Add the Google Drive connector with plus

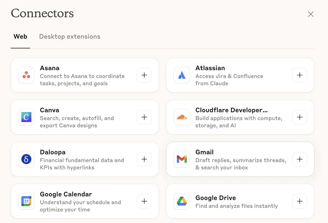(300, 201)
